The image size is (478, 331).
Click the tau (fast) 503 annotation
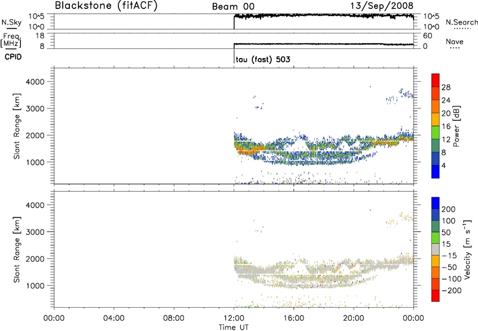263,59
